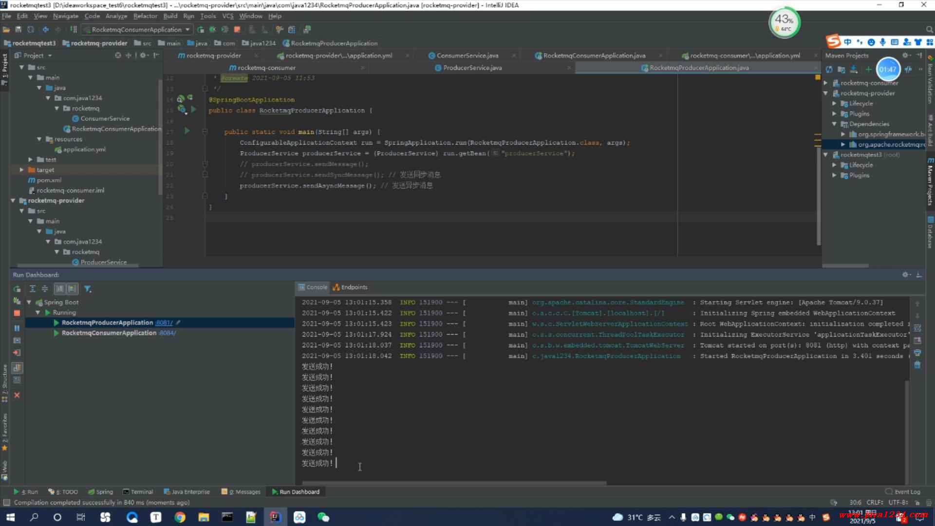The height and width of the screenshot is (526, 935).
Task: Click Download Sources icon in Maven toolbar
Action: pyautogui.click(x=854, y=70)
